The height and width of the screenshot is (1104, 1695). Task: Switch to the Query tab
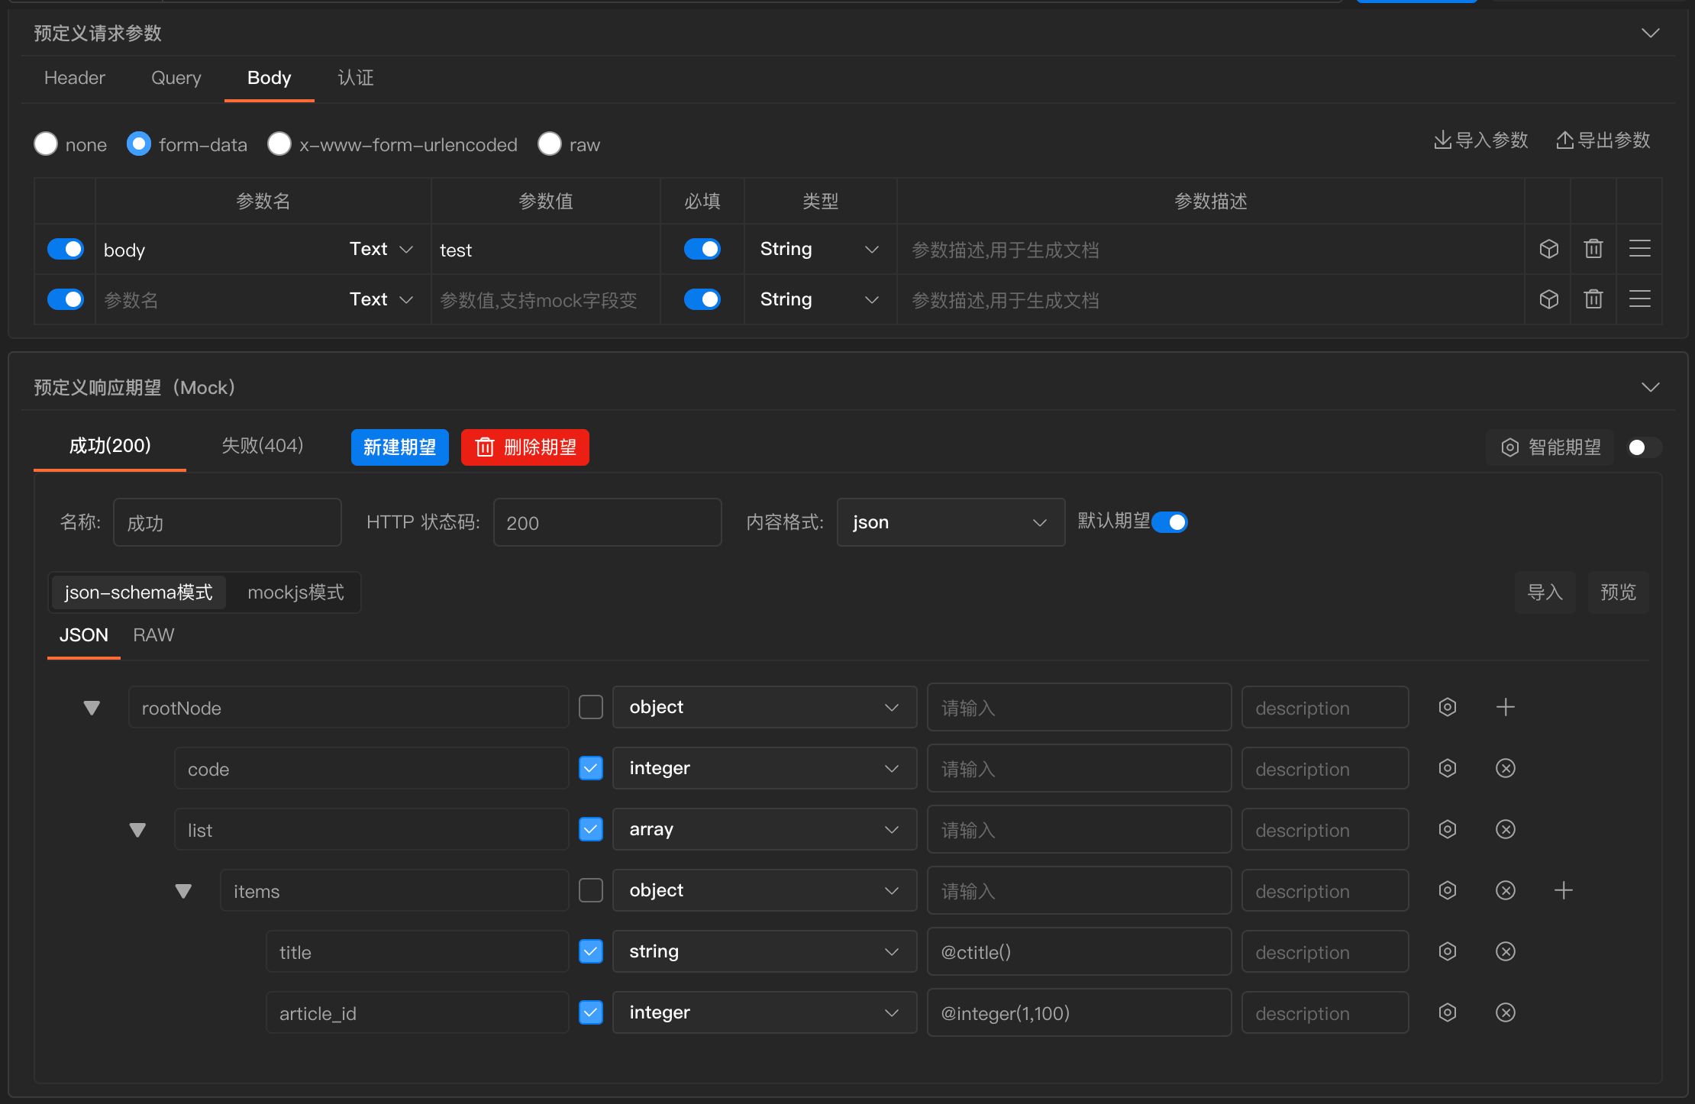[176, 78]
